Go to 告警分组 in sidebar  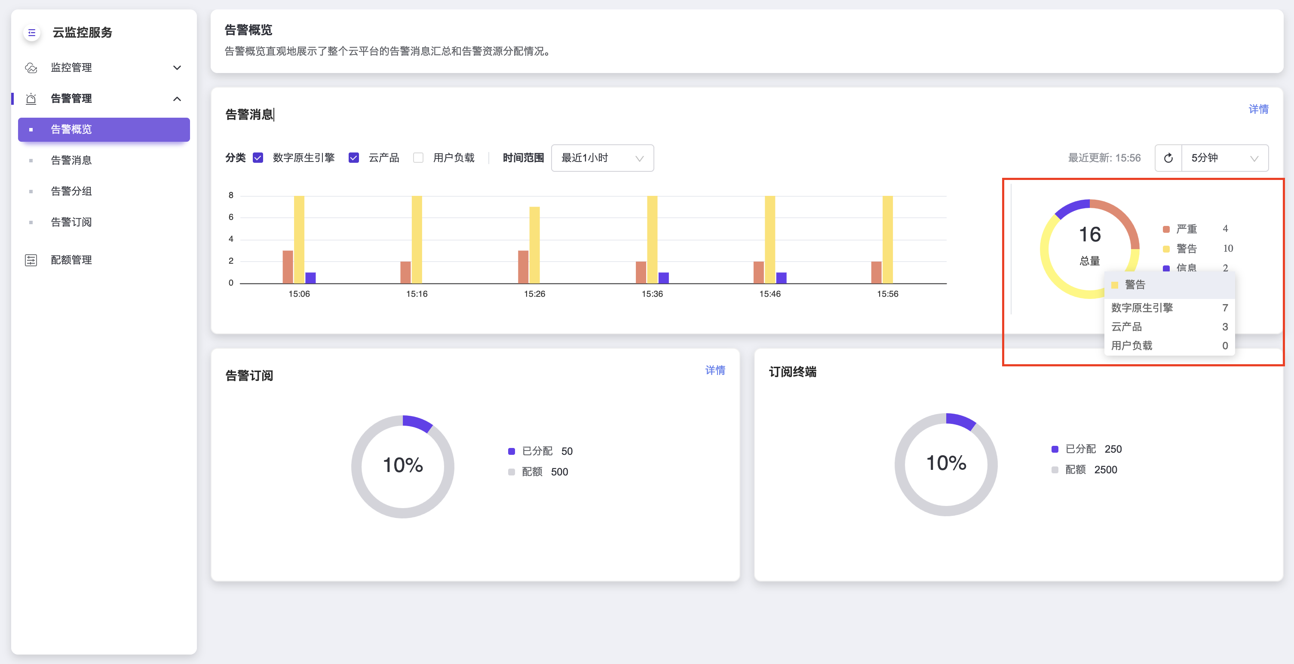[71, 191]
